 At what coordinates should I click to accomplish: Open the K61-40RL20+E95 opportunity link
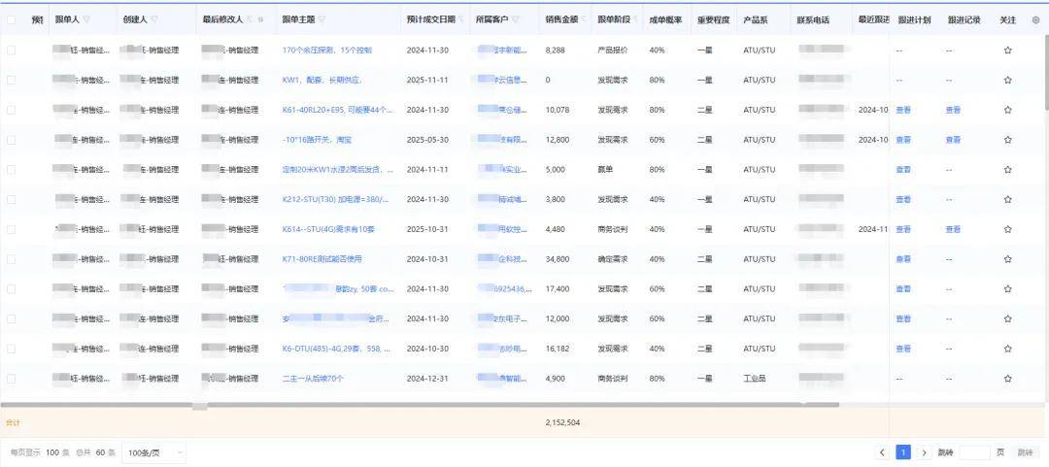coord(335,110)
